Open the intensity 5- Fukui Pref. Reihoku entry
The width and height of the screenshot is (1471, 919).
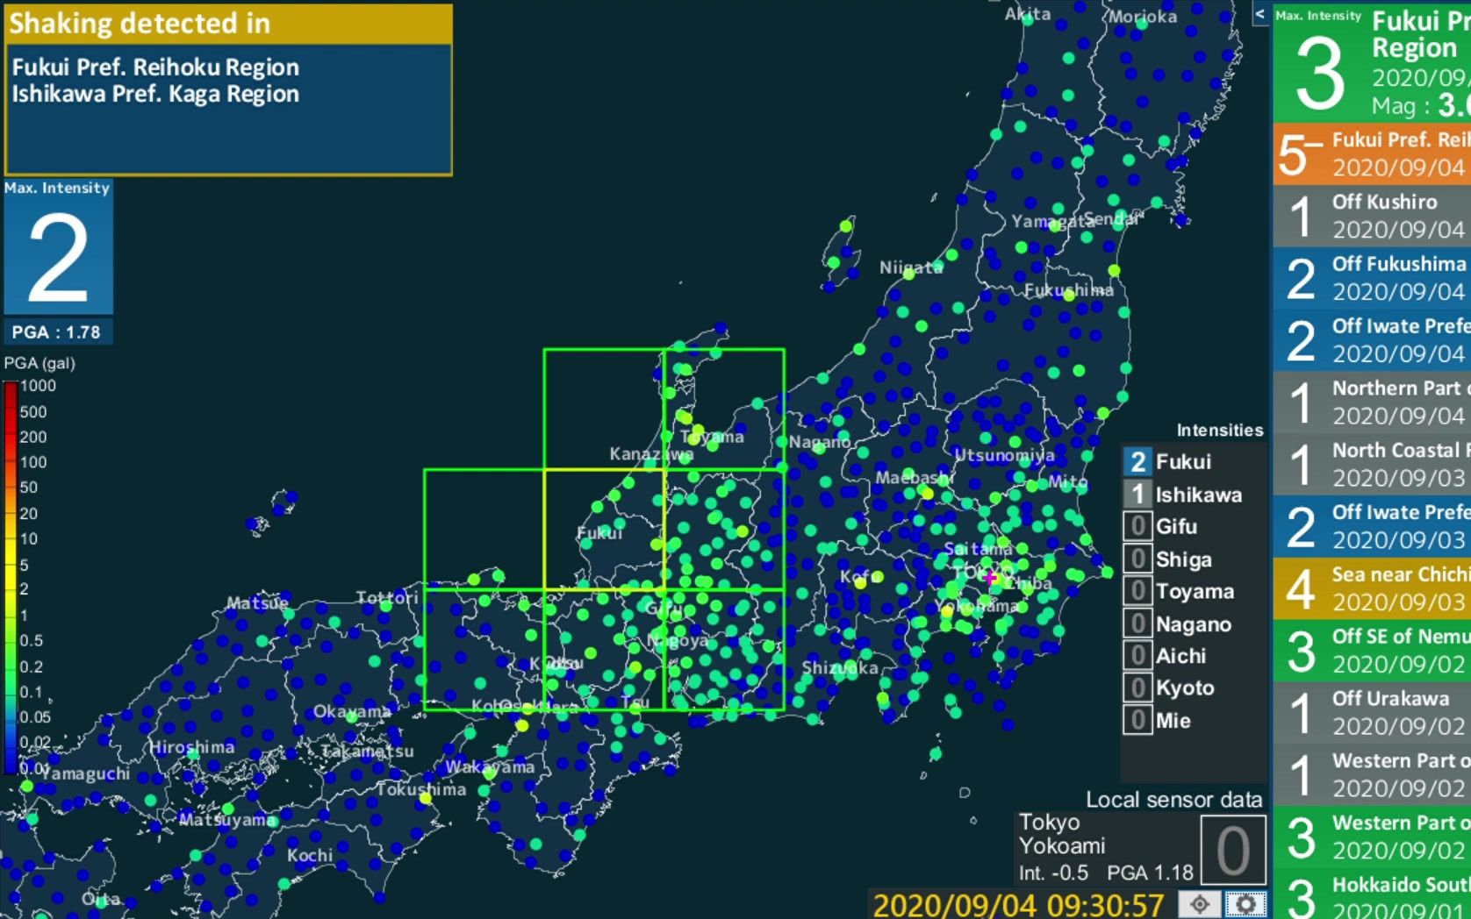(x=1372, y=153)
